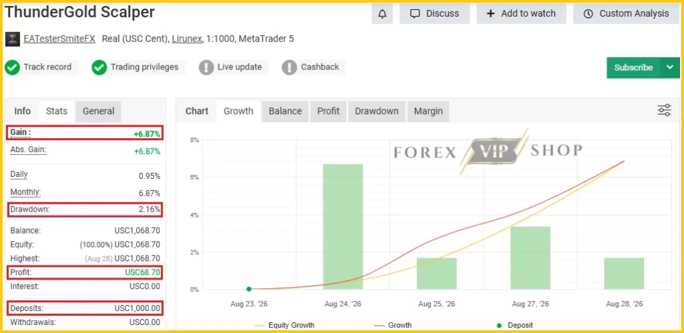Select the Drawdown chart tab
Image resolution: width=684 pixels, height=333 pixels.
[377, 111]
